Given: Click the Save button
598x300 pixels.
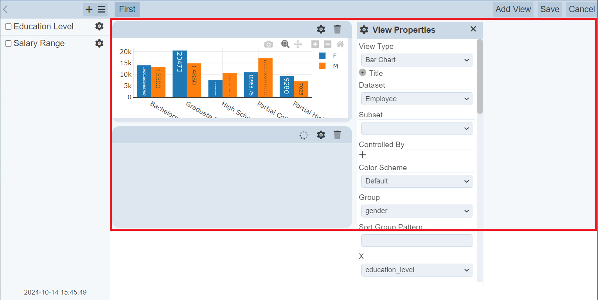Looking at the screenshot, I should (x=550, y=9).
